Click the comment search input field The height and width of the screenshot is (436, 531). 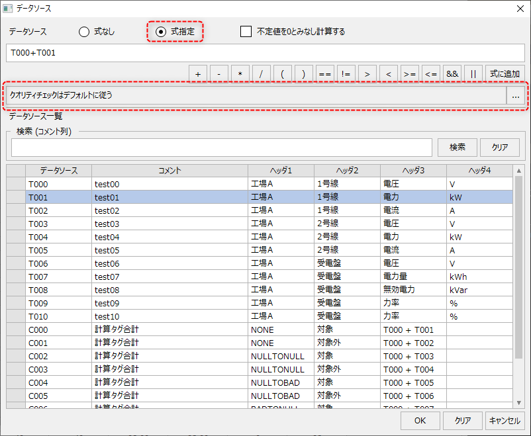coord(221,148)
